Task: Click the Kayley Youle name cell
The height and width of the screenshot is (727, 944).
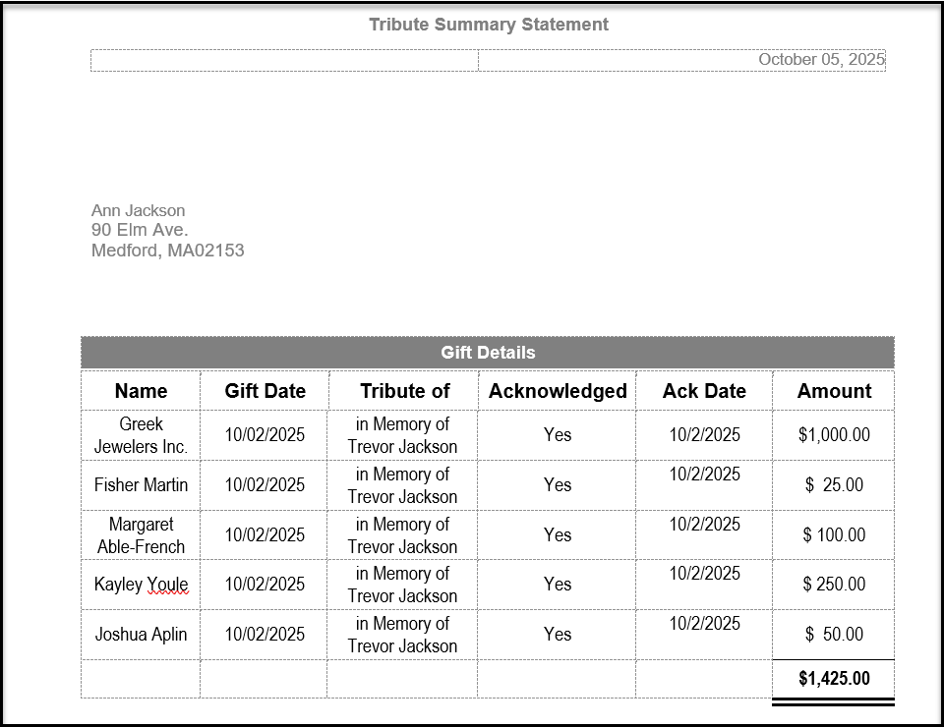Action: (141, 585)
